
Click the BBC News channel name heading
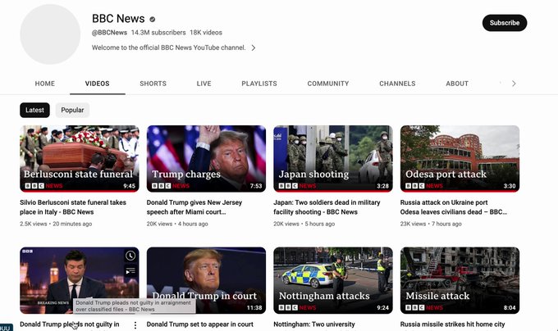(118, 19)
